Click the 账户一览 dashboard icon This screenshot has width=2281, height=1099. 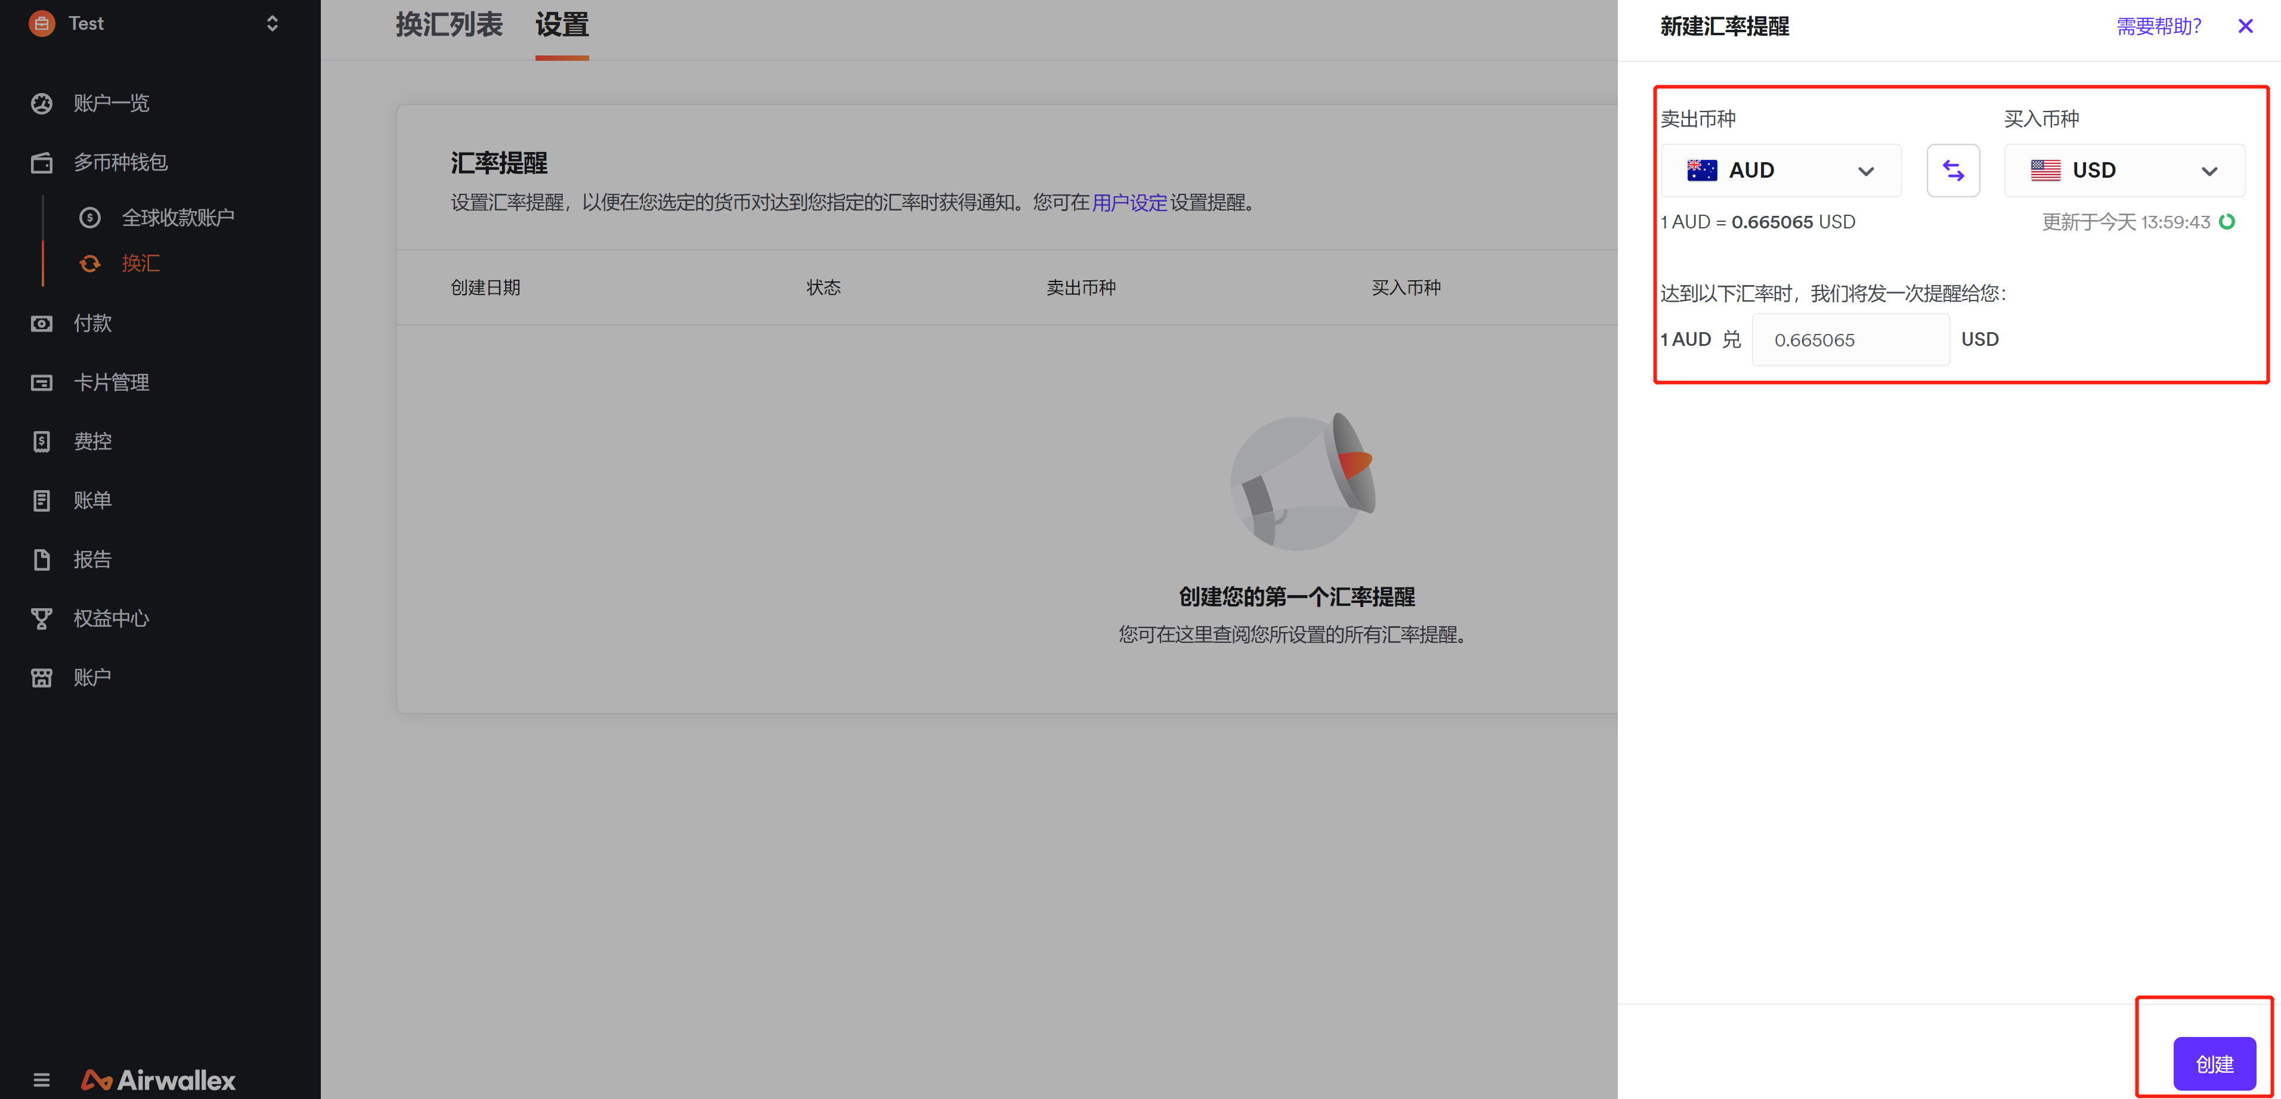pyautogui.click(x=42, y=104)
